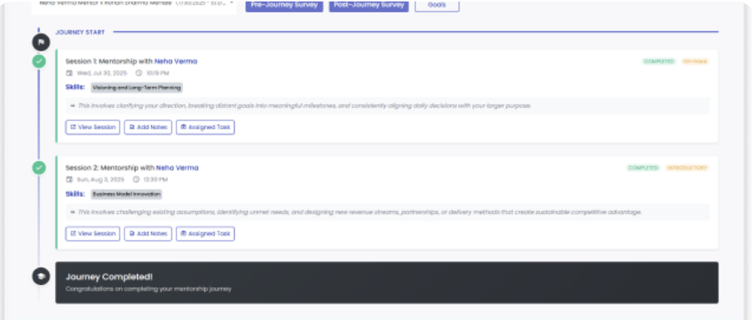Click Session 2 date Sun, Aug 3, 2025
The width and height of the screenshot is (752, 320).
(x=101, y=179)
